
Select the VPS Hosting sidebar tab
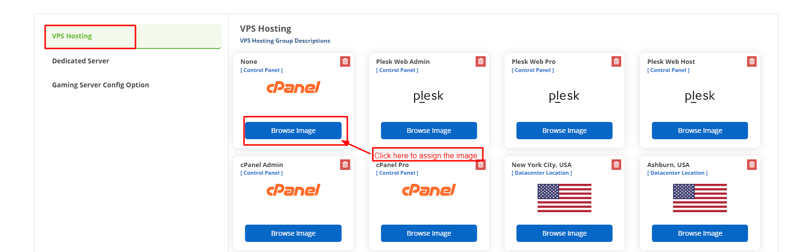[72, 36]
